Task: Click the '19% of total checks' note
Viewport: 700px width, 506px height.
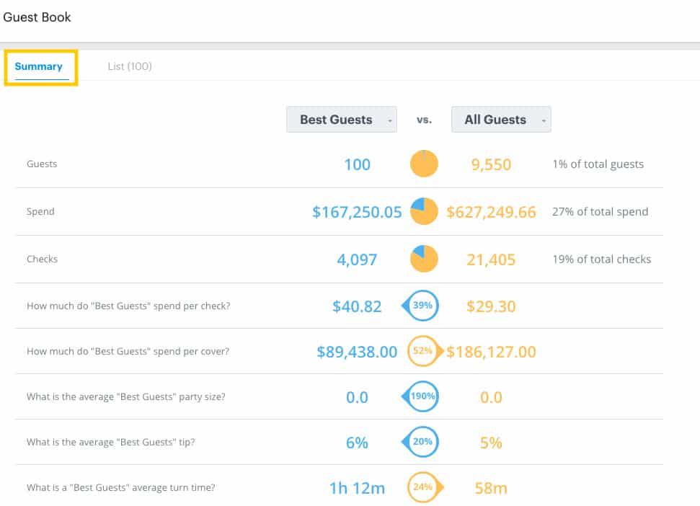Action: [602, 259]
